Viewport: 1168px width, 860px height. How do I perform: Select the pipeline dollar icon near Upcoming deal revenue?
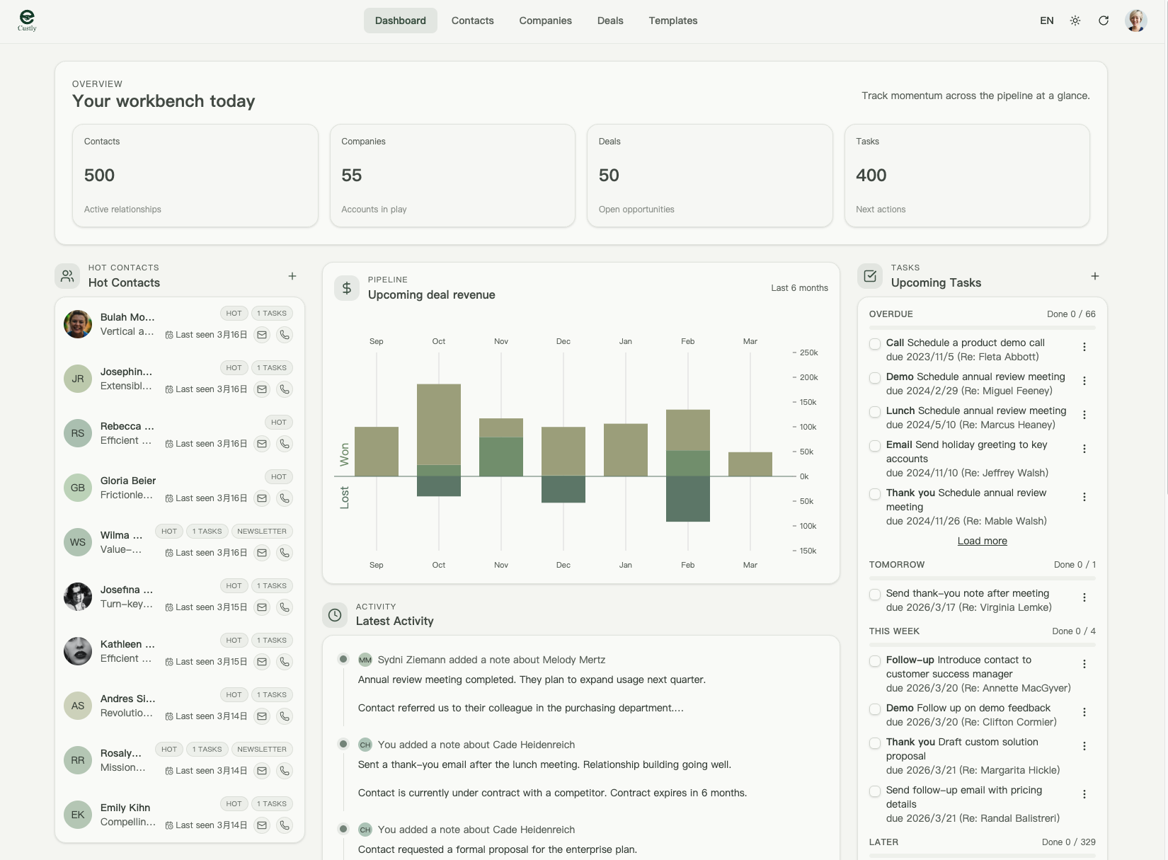(347, 287)
